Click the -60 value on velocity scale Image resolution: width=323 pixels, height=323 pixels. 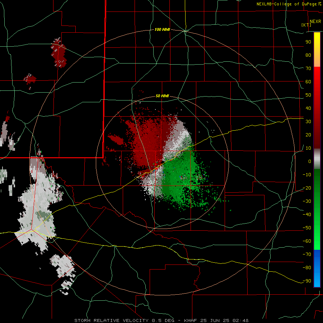click(307, 241)
